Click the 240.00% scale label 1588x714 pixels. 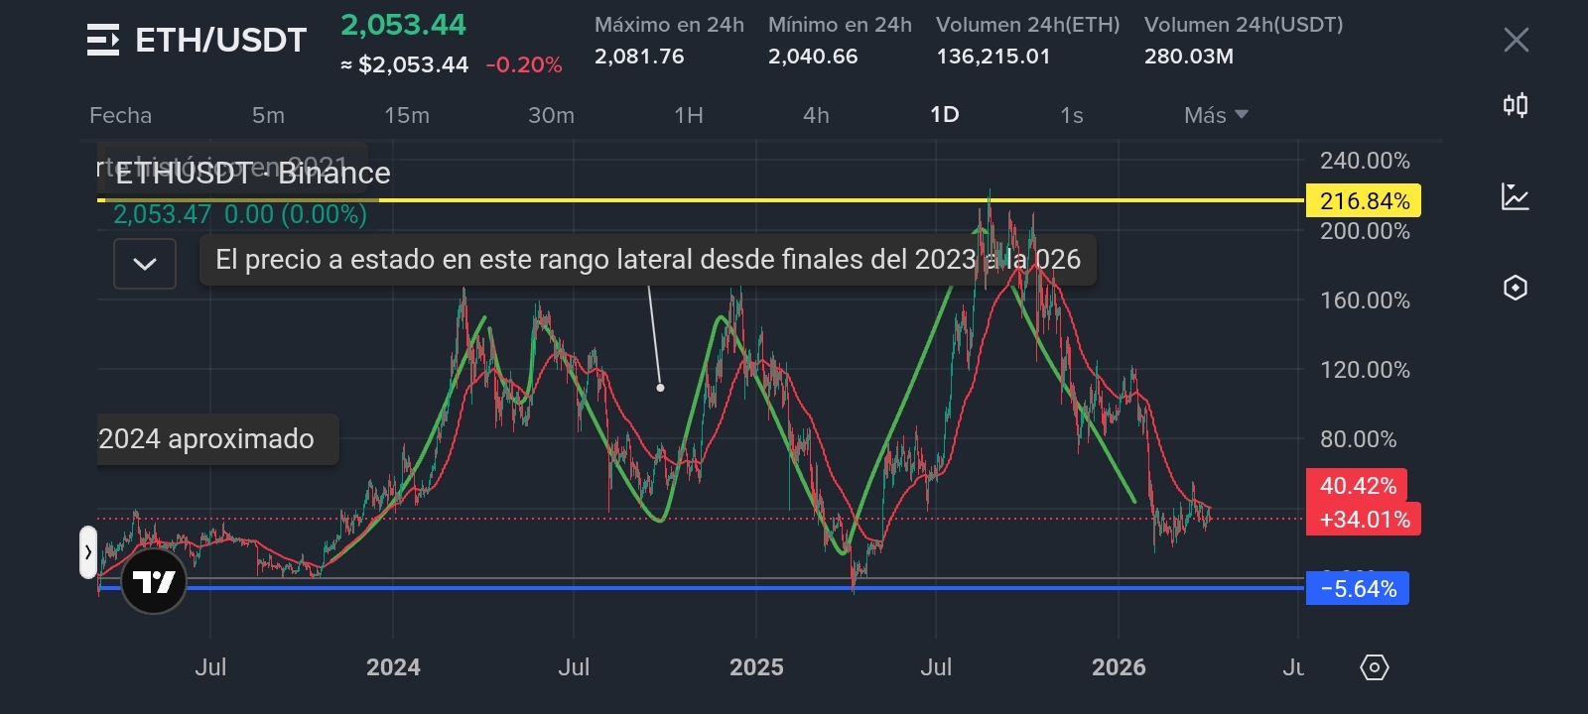point(1365,161)
